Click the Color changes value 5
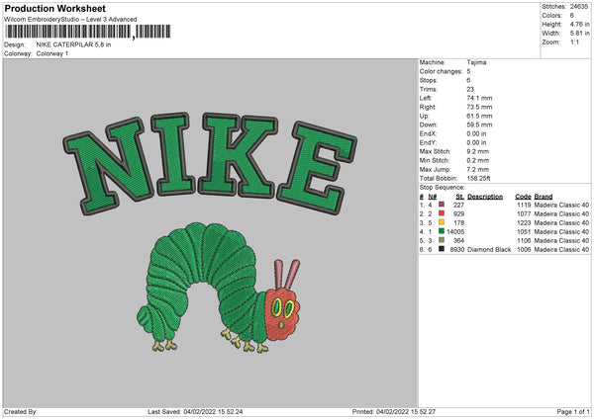 468,71
